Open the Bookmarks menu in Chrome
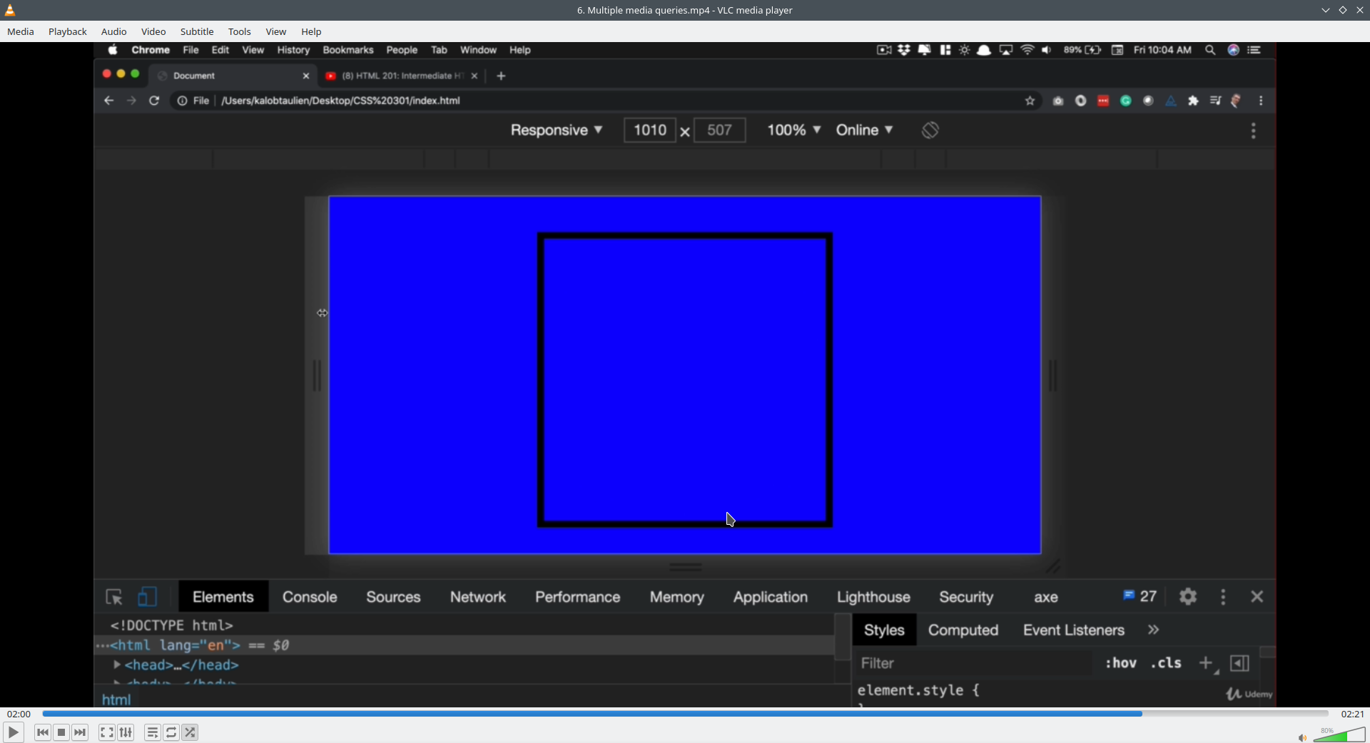1370x743 pixels. click(348, 50)
